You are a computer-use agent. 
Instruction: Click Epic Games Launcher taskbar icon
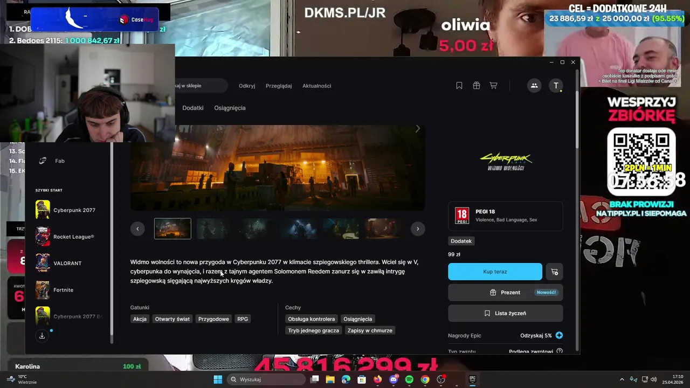(473, 379)
